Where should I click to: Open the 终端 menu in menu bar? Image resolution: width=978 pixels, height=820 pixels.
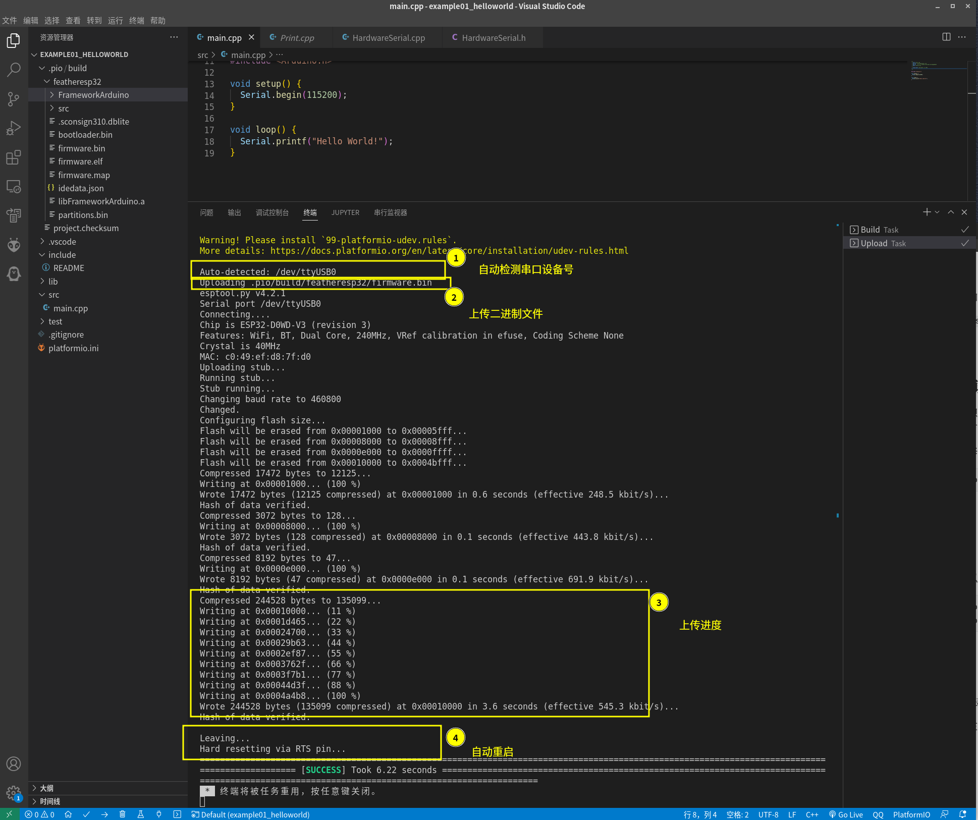136,21
